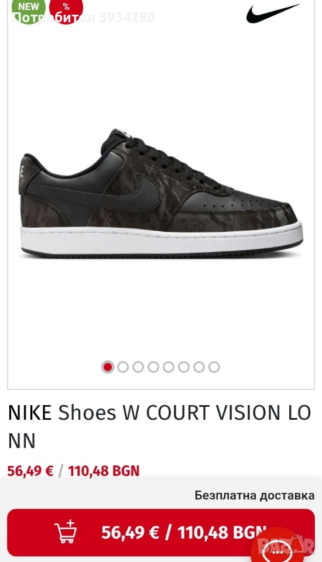Add to cart for 56,49 €
Image resolution: width=322 pixels, height=562 pixels.
161,532
